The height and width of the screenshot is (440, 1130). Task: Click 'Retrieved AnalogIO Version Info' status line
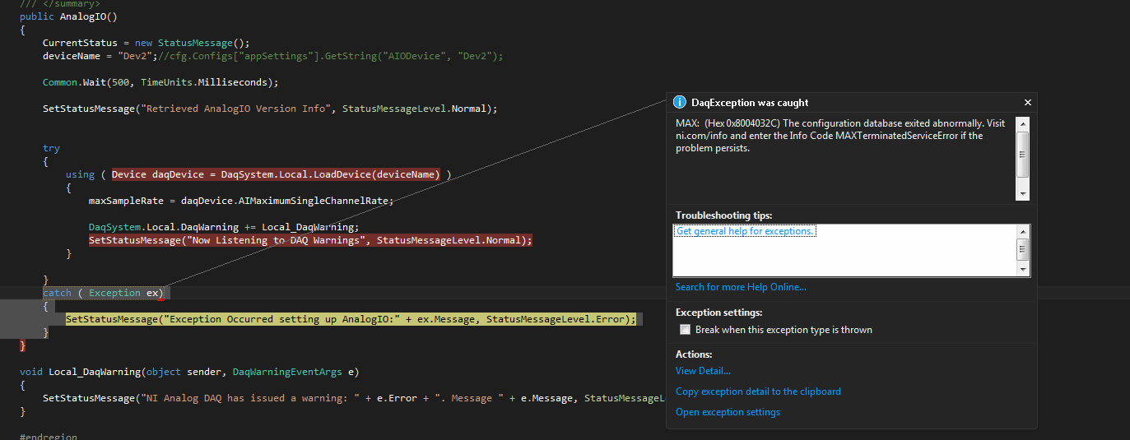point(271,109)
